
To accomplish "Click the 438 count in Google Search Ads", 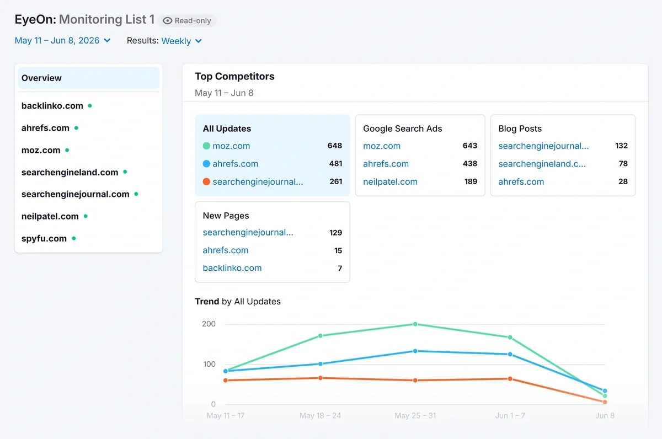I will coord(470,163).
